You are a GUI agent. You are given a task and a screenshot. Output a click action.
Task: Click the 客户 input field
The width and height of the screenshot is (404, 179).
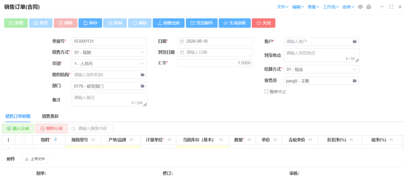coord(322,41)
